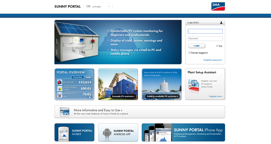The height and width of the screenshot is (144, 271).
Task: Switch to the Yesterday tab
Action: (78, 77)
